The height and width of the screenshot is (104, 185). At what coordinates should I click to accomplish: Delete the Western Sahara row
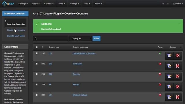tap(177, 97)
